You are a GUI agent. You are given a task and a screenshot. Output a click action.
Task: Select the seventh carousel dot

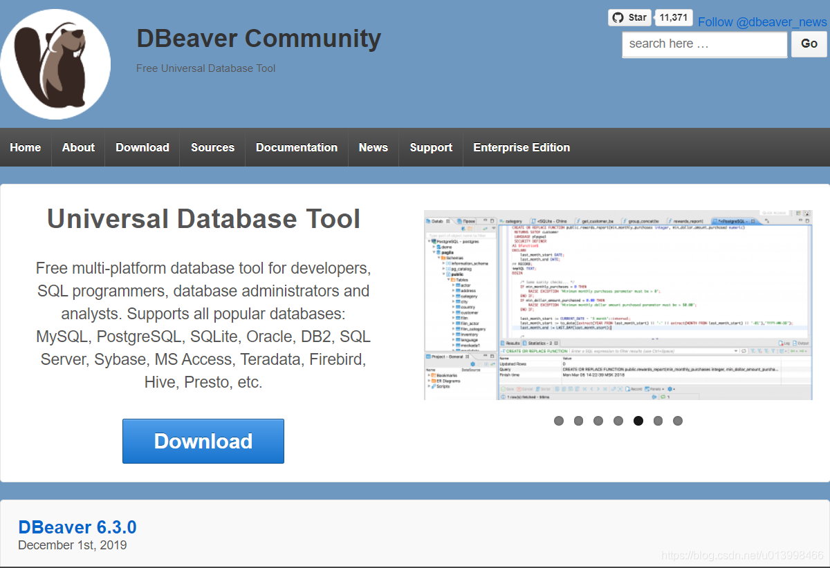[x=678, y=421]
